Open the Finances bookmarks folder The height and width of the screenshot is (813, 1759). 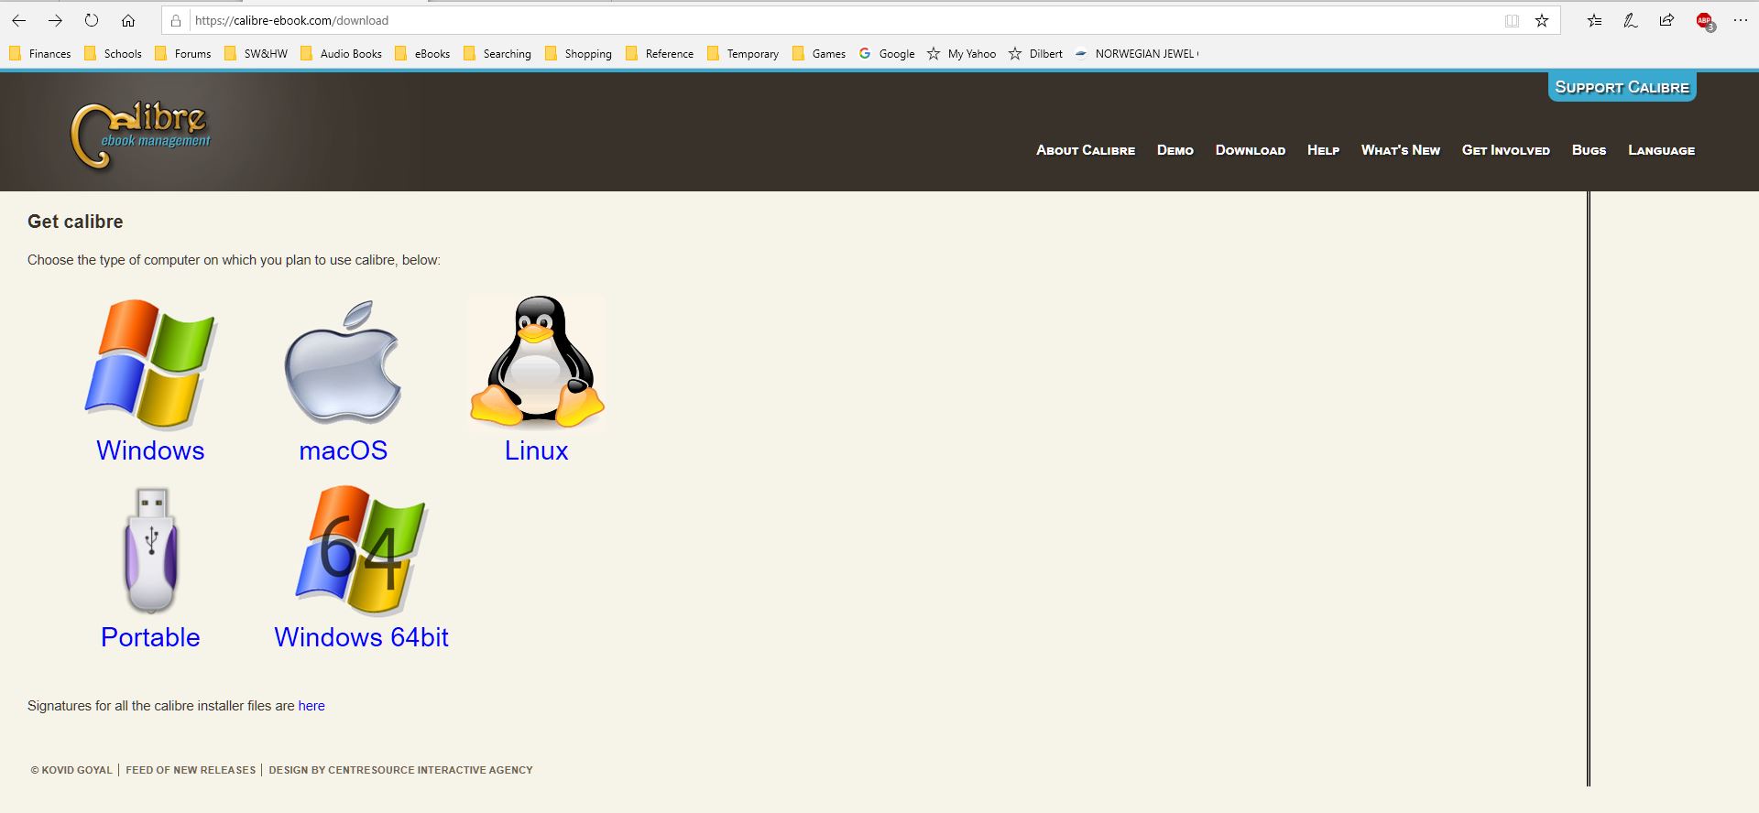(x=40, y=54)
